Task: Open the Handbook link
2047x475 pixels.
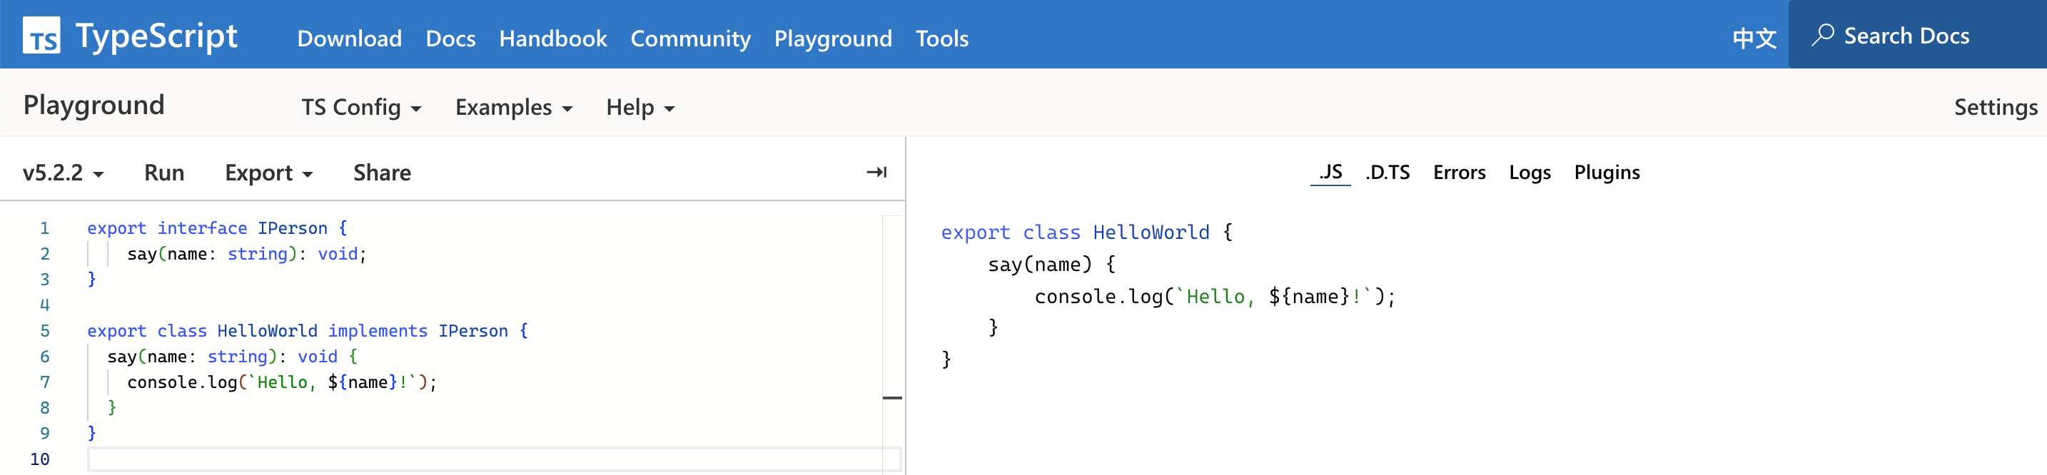Action: [553, 38]
